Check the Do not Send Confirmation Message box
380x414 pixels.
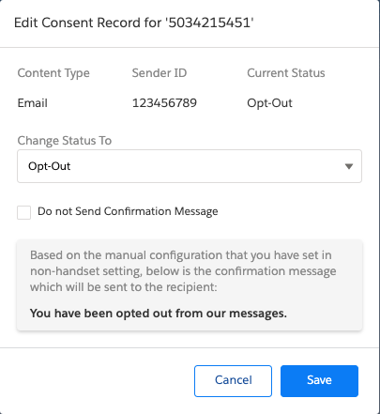pos(24,212)
